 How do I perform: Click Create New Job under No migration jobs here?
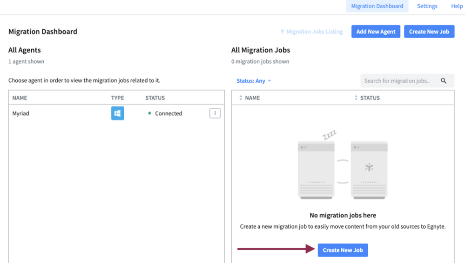click(343, 250)
